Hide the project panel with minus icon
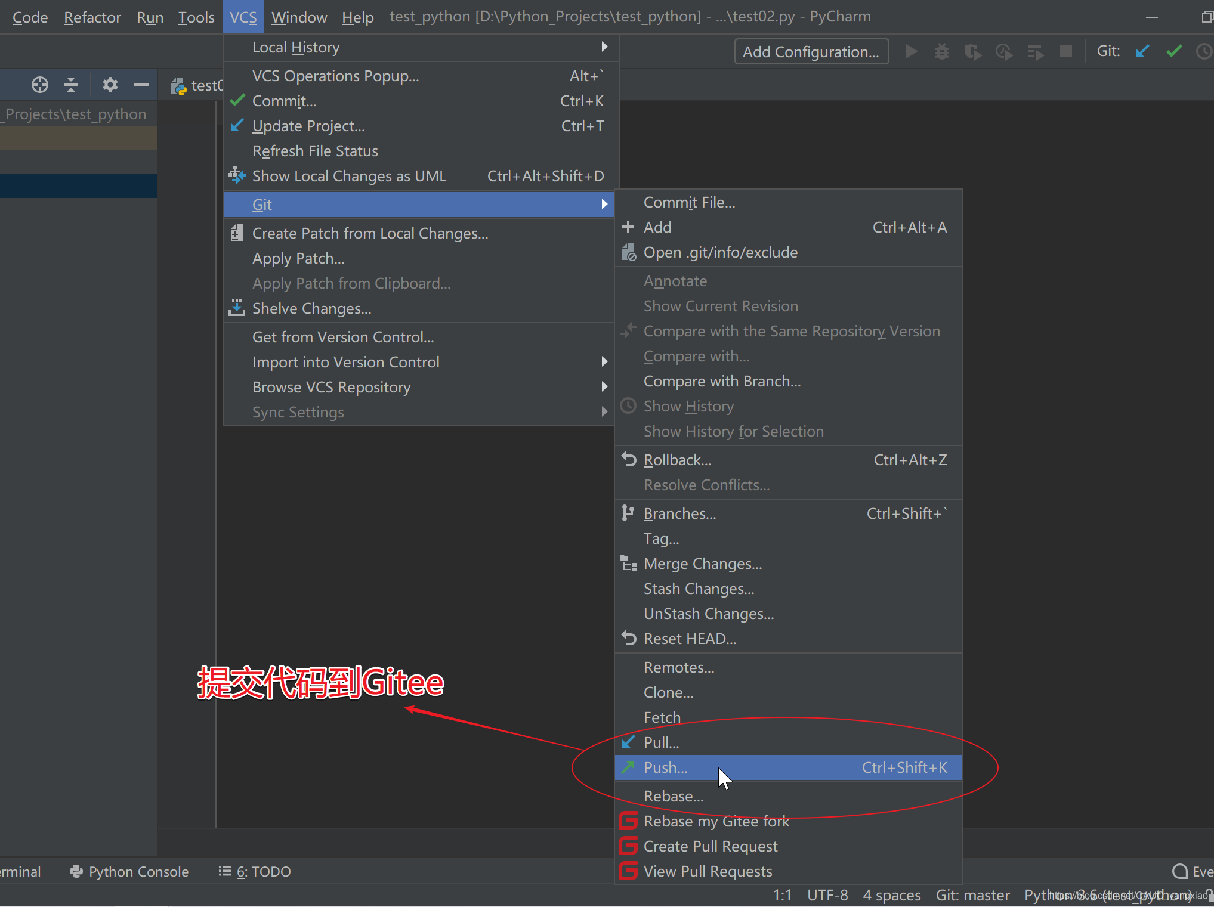This screenshot has height=907, width=1214. (x=141, y=85)
